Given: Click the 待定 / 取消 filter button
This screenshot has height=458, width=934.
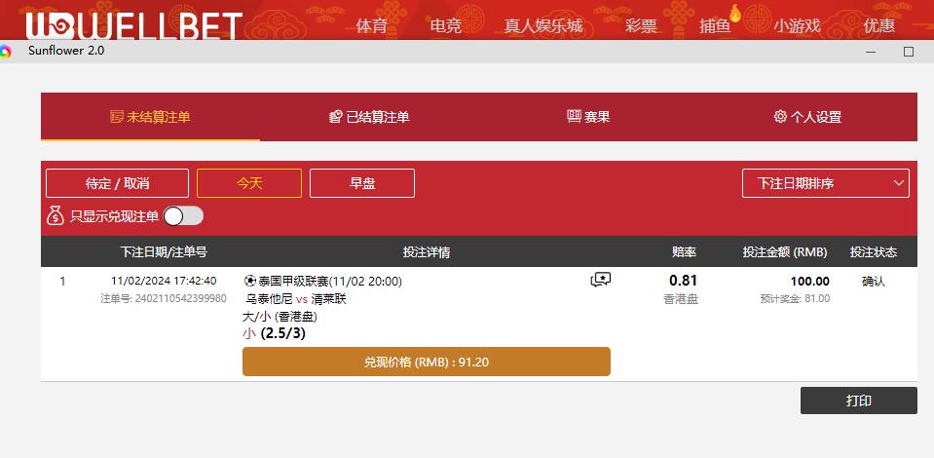Looking at the screenshot, I should pyautogui.click(x=117, y=183).
